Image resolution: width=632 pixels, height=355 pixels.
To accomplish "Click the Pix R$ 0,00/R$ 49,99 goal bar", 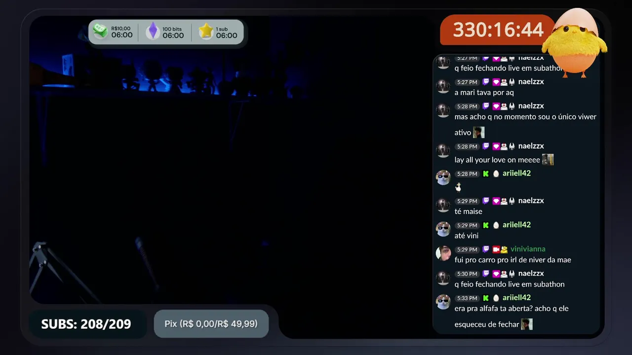I will point(211,324).
